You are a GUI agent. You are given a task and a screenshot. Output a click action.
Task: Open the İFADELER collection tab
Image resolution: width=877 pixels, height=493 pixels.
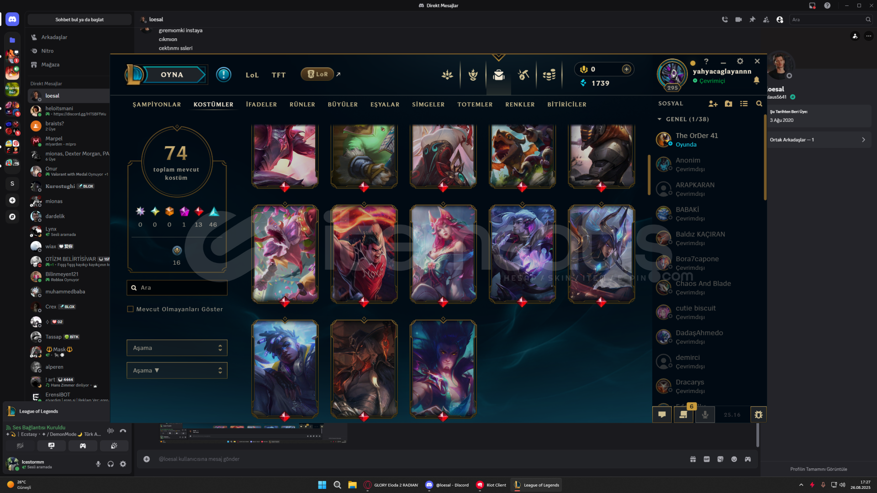261,105
